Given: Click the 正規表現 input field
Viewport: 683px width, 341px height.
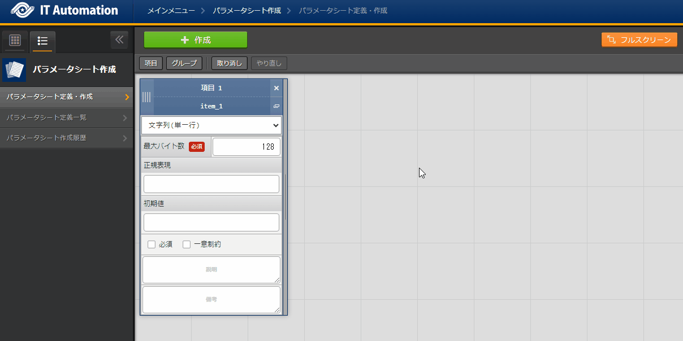Looking at the screenshot, I should tap(211, 184).
